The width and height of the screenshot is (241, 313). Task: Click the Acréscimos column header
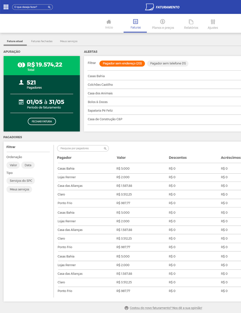[x=231, y=158]
